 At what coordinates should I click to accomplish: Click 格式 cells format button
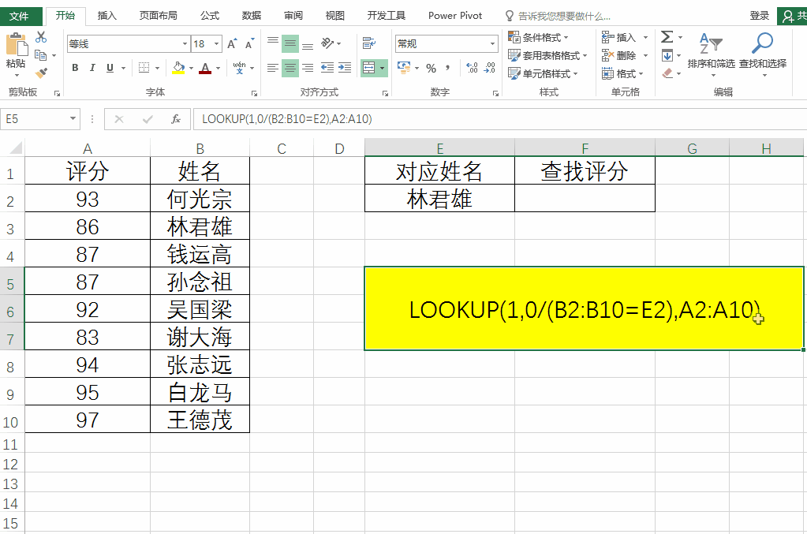[x=622, y=73]
